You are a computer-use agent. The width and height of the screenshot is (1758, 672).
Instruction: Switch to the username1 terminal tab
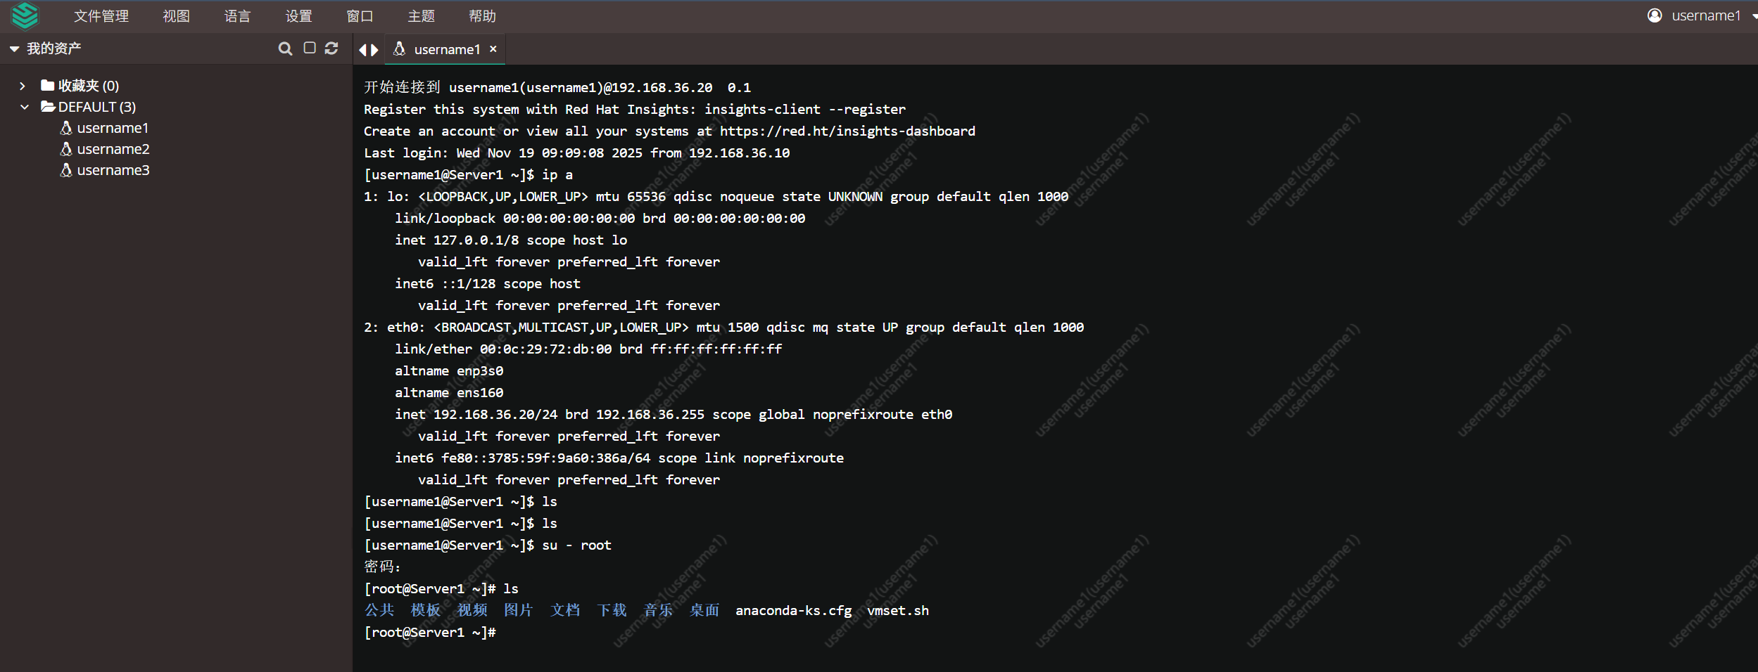point(446,49)
